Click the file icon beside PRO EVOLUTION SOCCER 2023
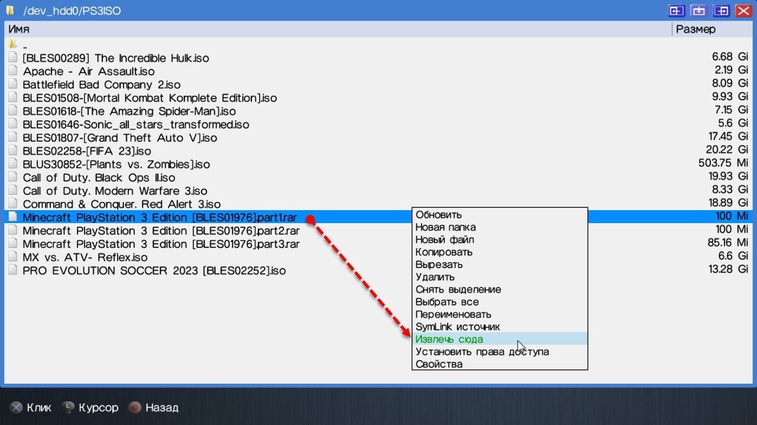This screenshot has width=757, height=425. pos(13,270)
